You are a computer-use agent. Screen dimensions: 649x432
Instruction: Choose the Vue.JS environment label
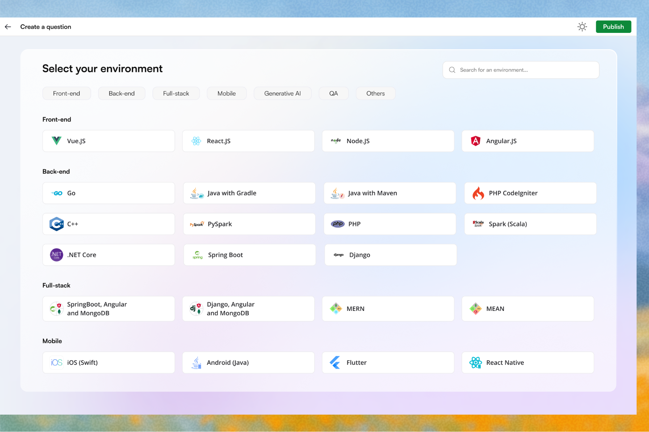point(76,141)
